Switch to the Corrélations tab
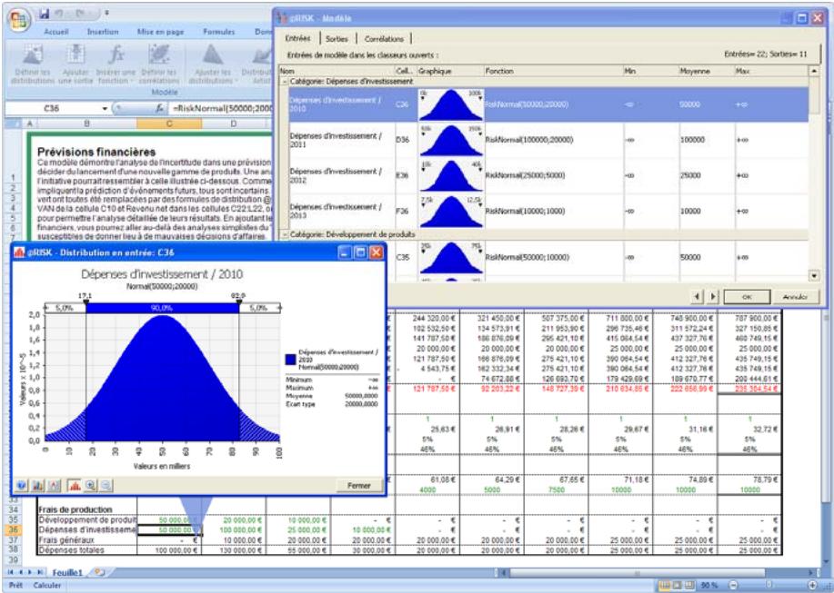This screenshot has width=834, height=593. point(385,39)
